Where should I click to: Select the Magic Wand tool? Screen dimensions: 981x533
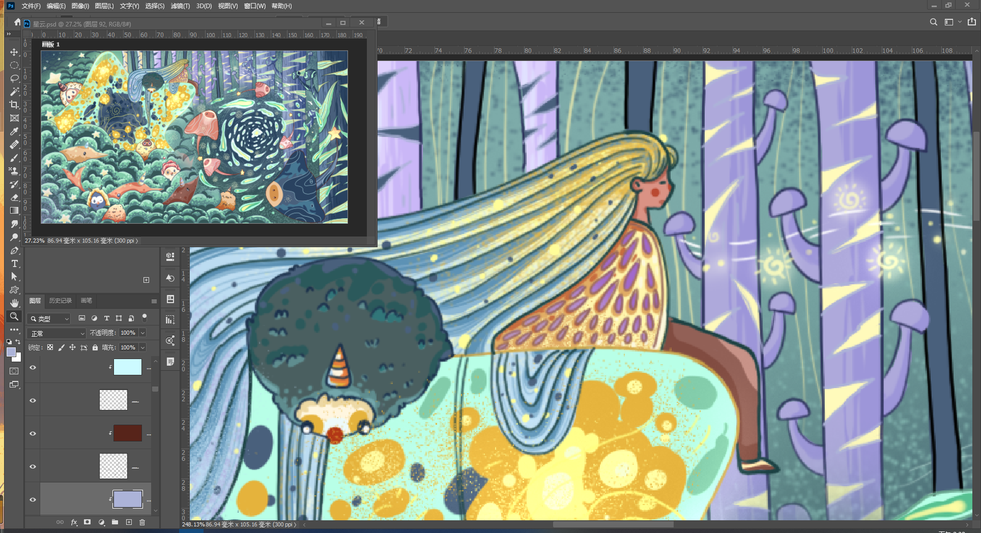(x=14, y=92)
